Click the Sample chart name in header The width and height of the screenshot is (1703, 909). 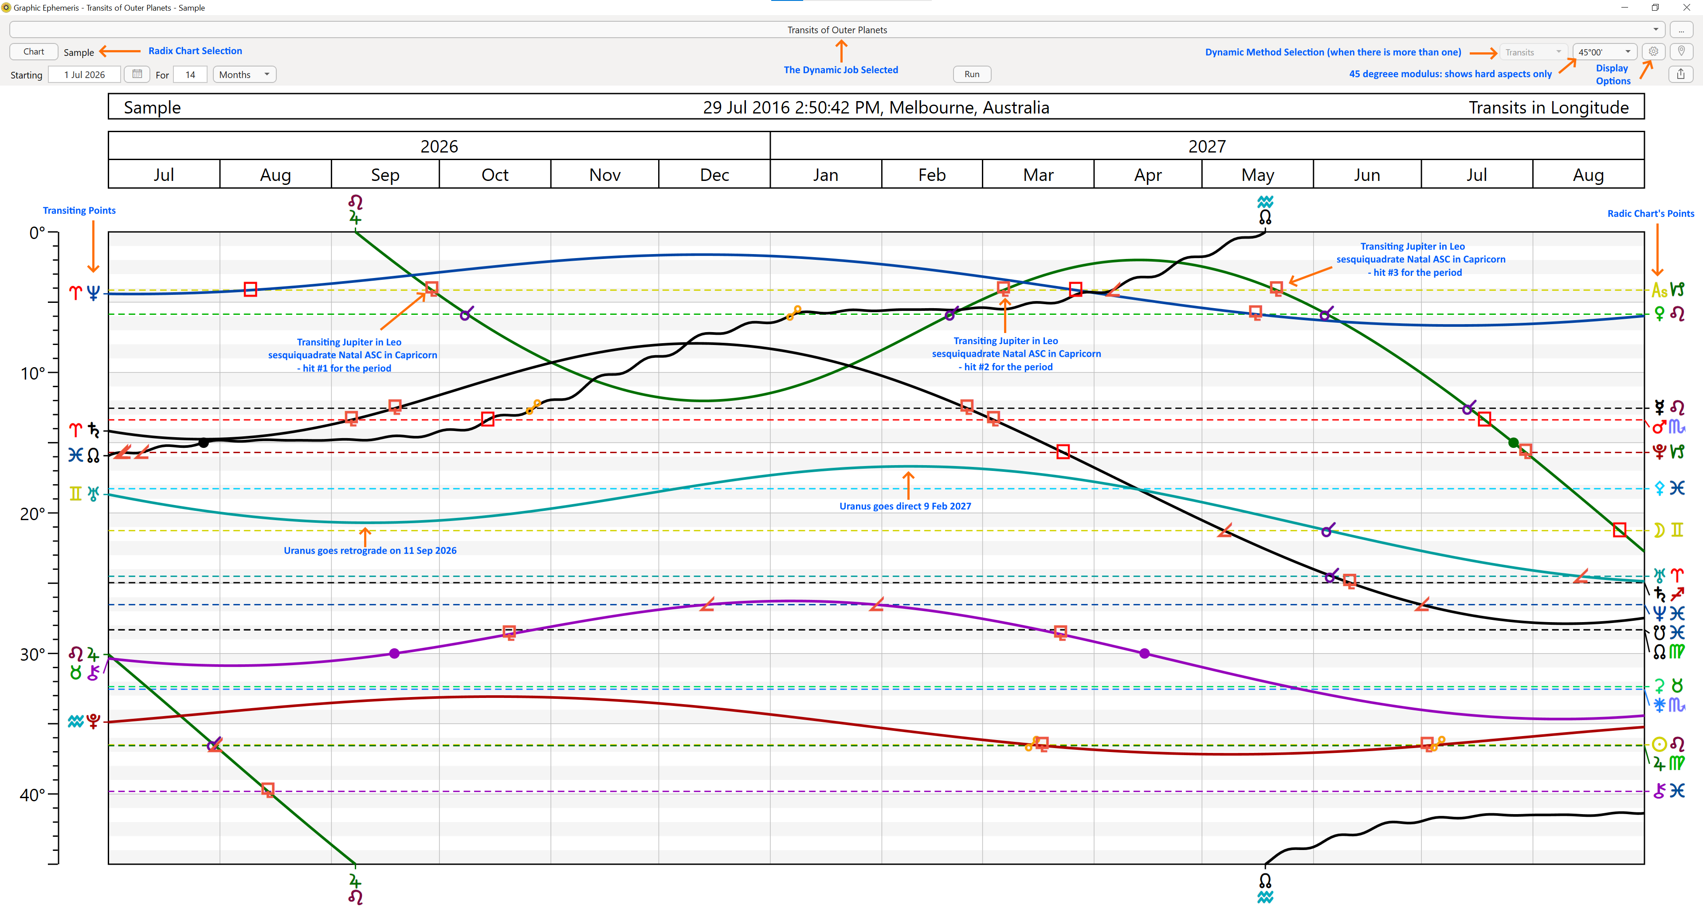[152, 107]
